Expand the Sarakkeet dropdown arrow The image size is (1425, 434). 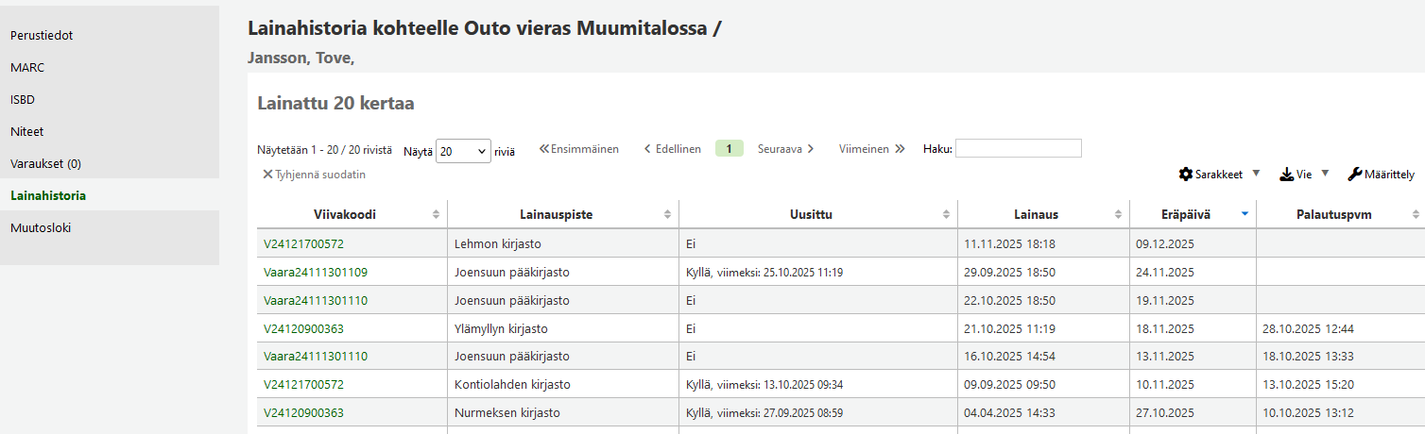click(1256, 174)
